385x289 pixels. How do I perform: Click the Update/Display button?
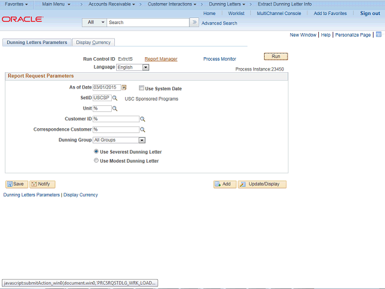click(262, 184)
